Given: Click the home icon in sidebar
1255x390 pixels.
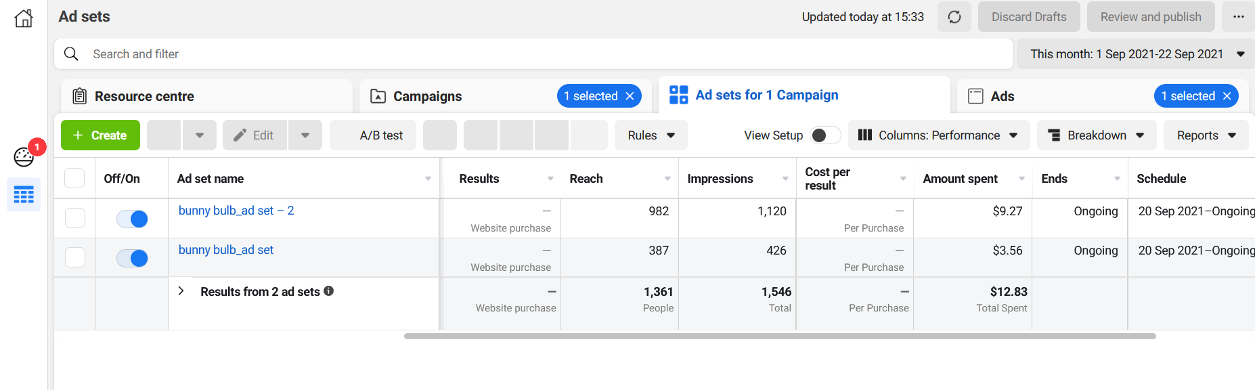Looking at the screenshot, I should 24,18.
